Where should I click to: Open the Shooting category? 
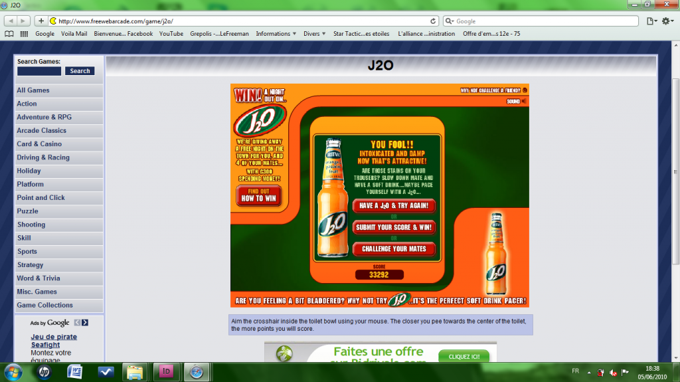coord(59,225)
